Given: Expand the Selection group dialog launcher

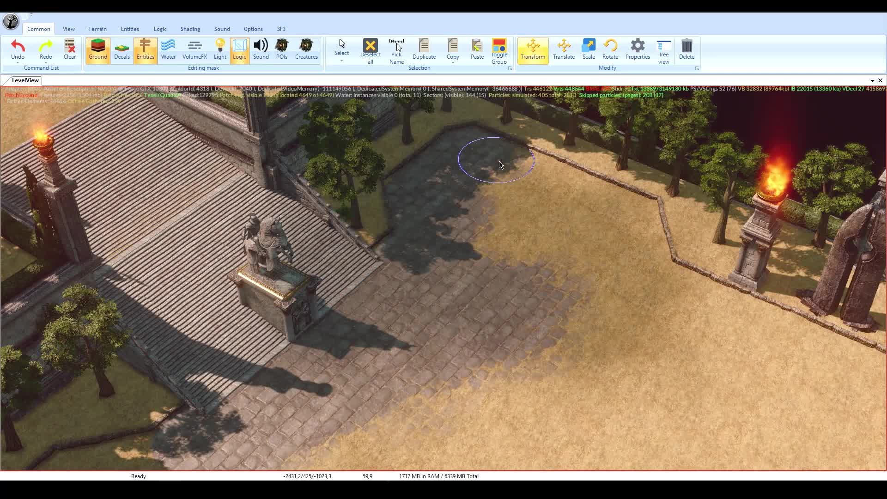Looking at the screenshot, I should tap(510, 68).
